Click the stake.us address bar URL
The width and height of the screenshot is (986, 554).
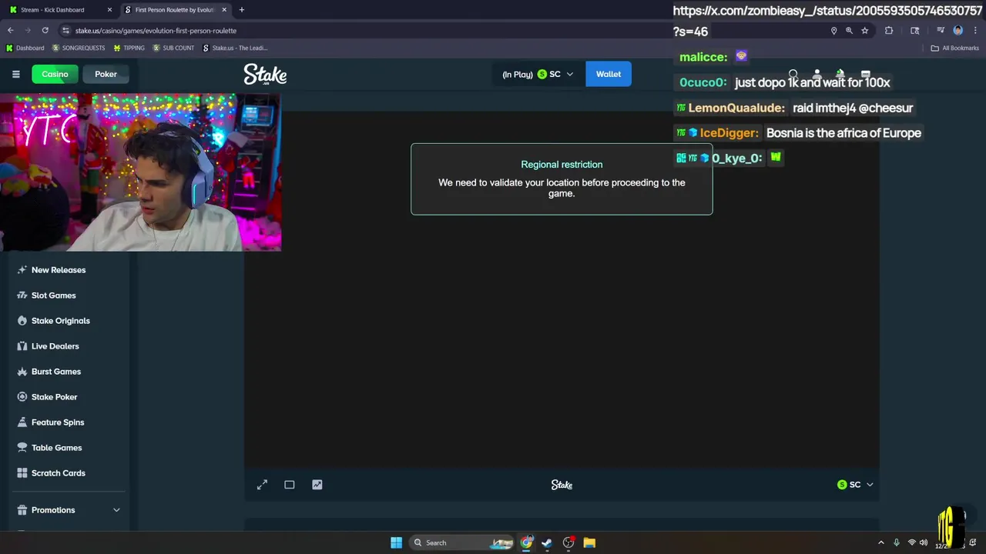point(156,31)
